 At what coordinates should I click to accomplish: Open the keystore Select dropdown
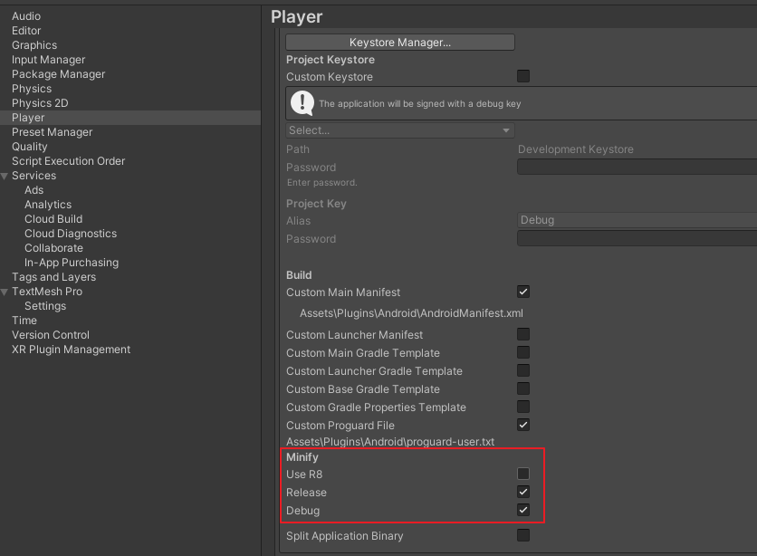(x=399, y=130)
